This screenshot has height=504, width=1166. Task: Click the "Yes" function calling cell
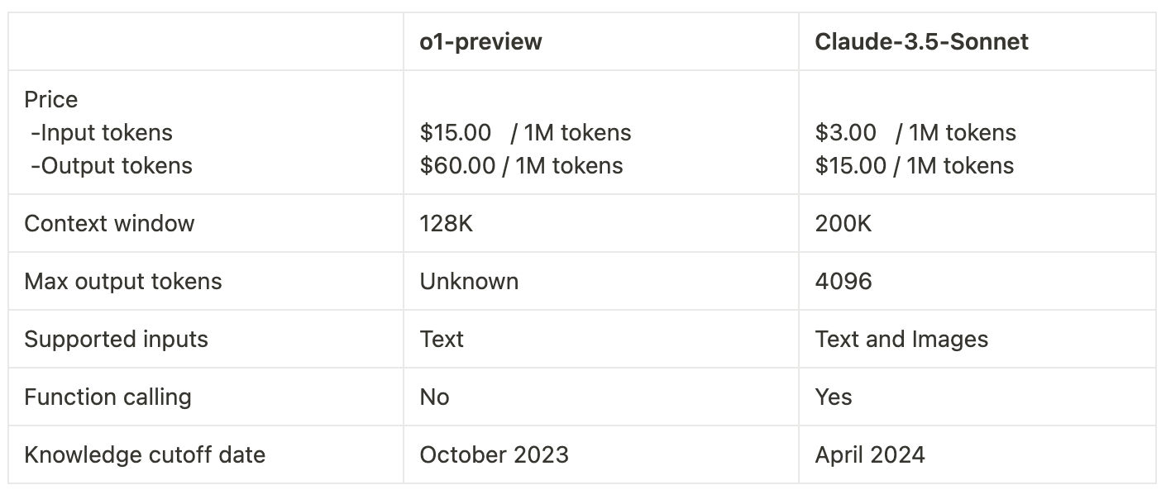[834, 397]
